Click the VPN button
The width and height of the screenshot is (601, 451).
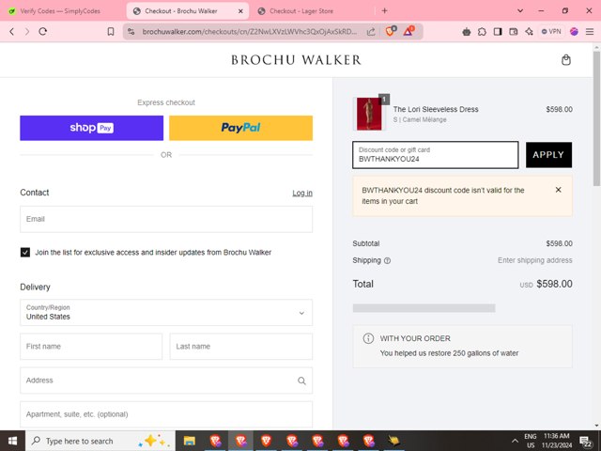click(x=551, y=32)
